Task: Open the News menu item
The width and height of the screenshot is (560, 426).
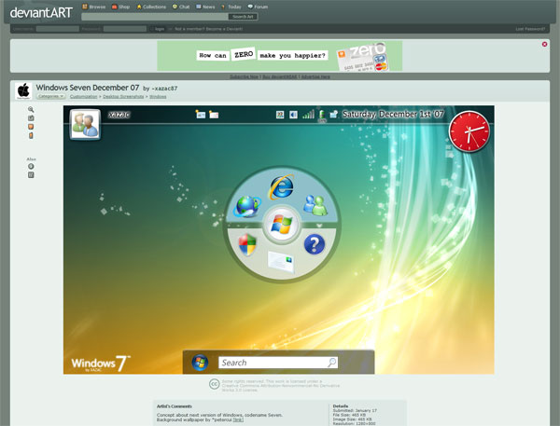Action: click(205, 7)
